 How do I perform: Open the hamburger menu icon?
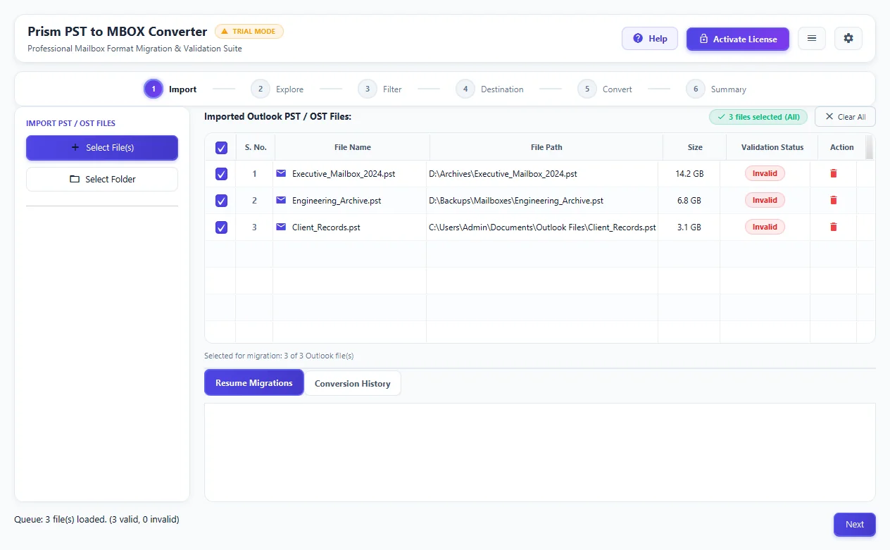[x=812, y=39]
